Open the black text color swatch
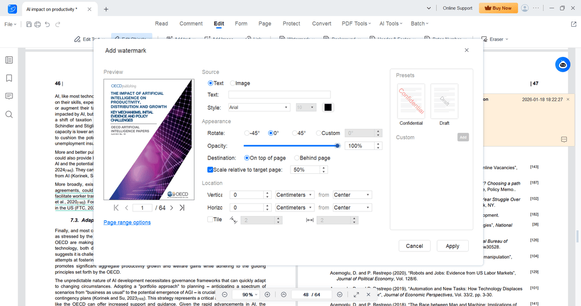Viewport: 581px width, 306px height. (328, 108)
